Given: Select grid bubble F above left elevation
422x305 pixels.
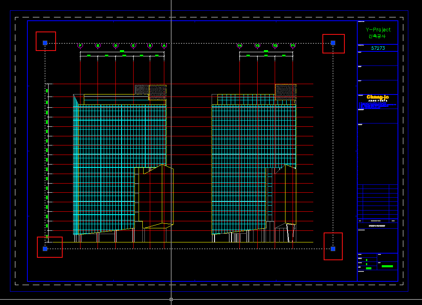Looking at the screenshot, I should coord(80,46).
